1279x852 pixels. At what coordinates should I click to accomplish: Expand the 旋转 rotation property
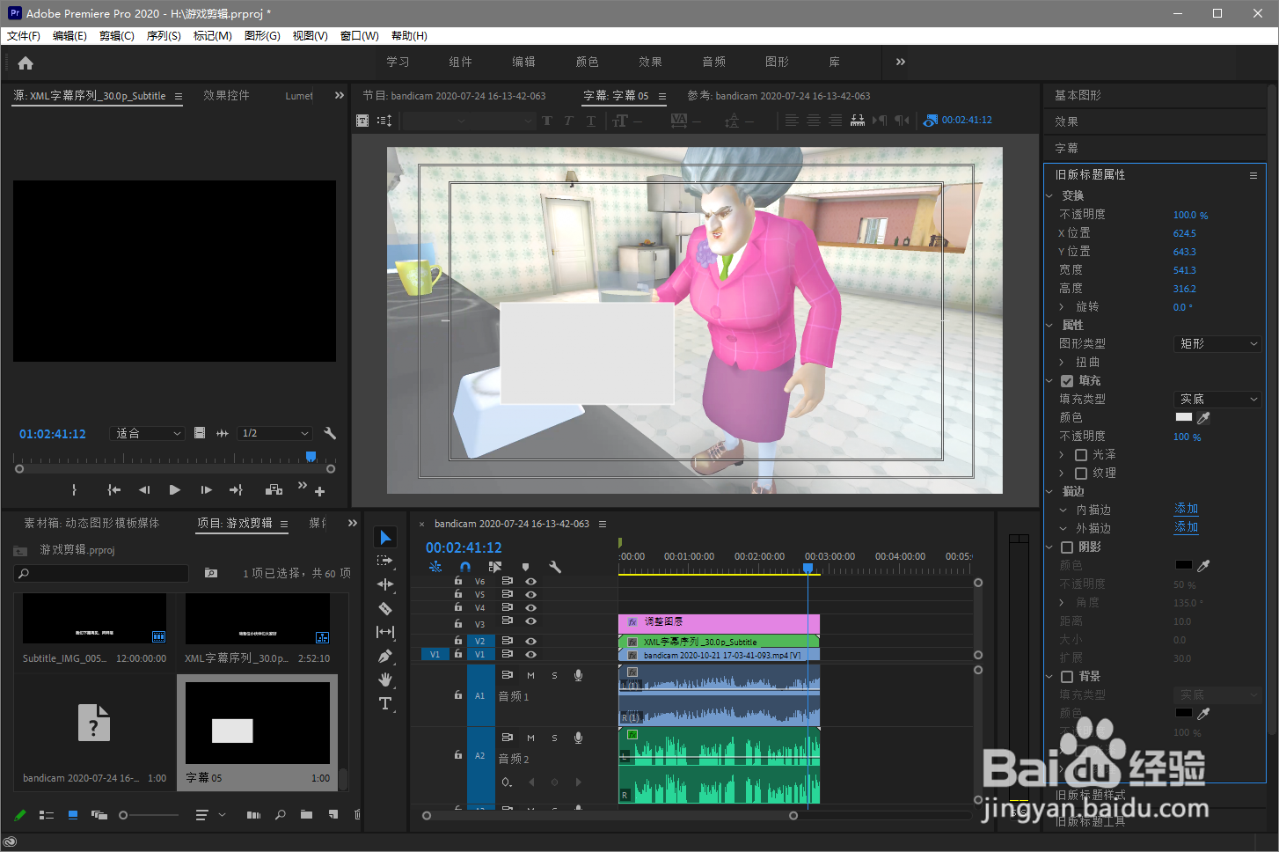pyautogui.click(x=1062, y=307)
